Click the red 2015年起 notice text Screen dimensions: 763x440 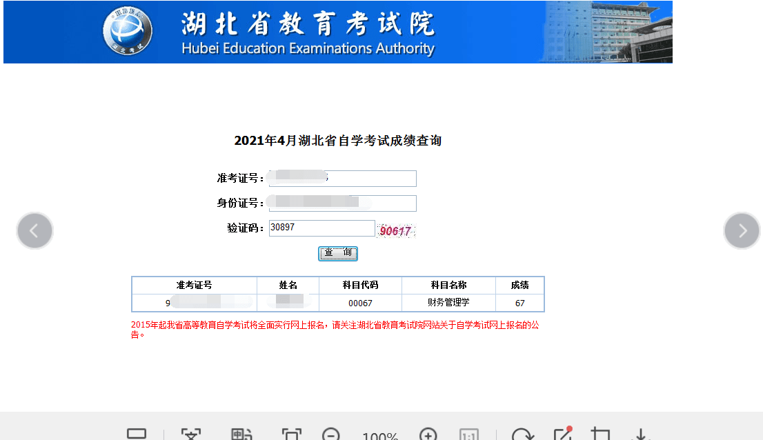[x=335, y=330]
